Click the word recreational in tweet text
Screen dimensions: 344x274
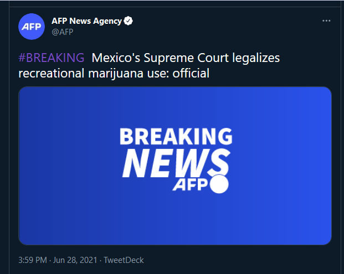coord(52,73)
